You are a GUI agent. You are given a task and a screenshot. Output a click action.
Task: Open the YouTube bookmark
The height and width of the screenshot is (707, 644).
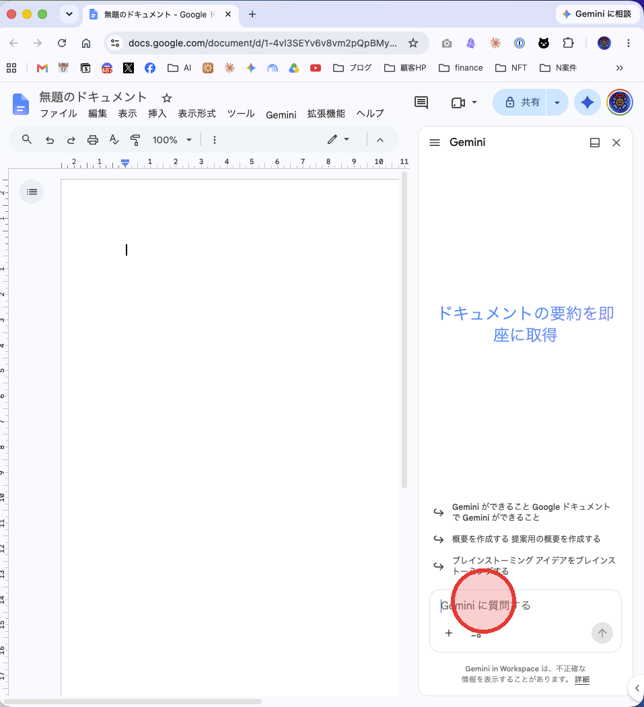[x=315, y=68]
